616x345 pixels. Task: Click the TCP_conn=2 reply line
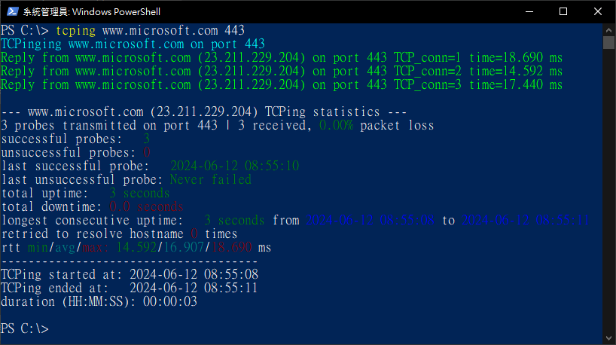point(282,71)
